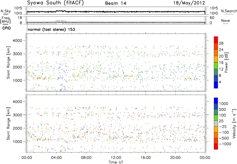This screenshot has width=237, height=164.
Task: Click the 18/May/2012 date label
Action: pyautogui.click(x=189, y=3)
